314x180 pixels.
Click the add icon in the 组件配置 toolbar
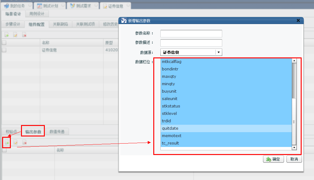[x=6, y=35]
